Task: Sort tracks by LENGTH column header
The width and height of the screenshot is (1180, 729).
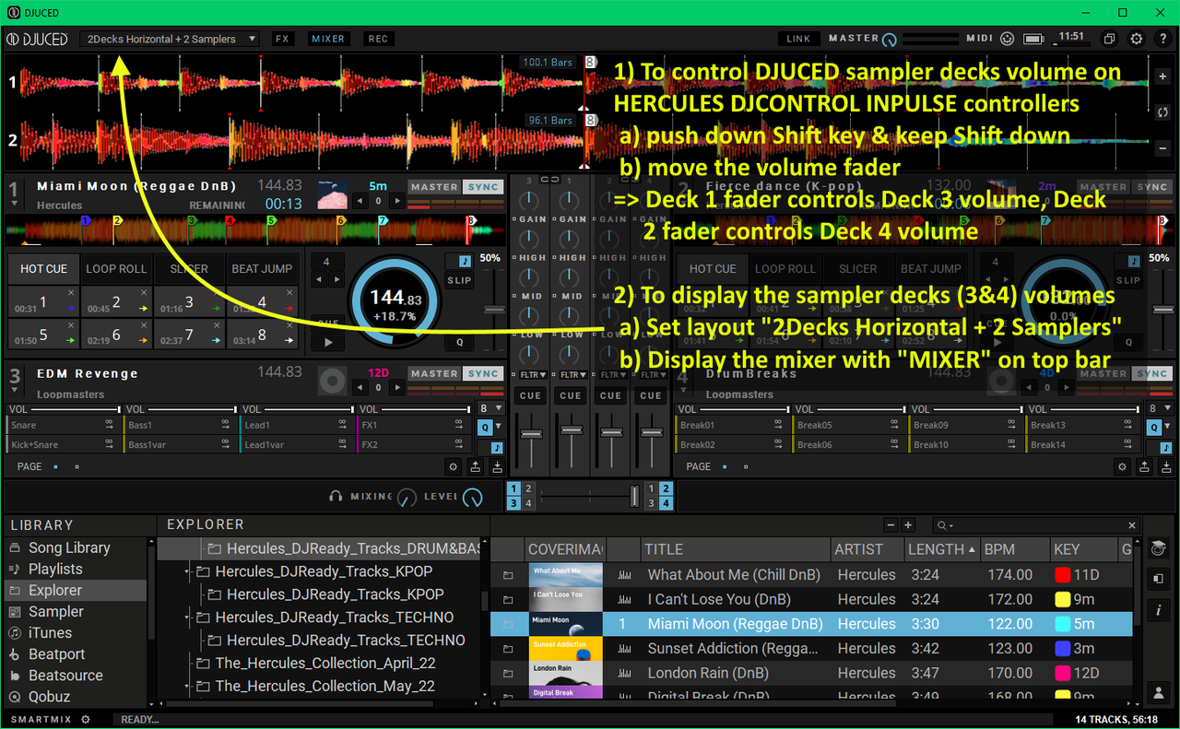Action: pos(942,549)
